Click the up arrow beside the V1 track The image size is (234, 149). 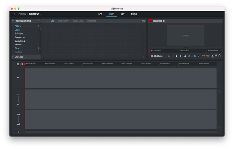coord(220,70)
